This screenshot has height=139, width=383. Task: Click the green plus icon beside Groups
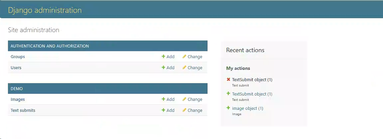[x=163, y=57]
